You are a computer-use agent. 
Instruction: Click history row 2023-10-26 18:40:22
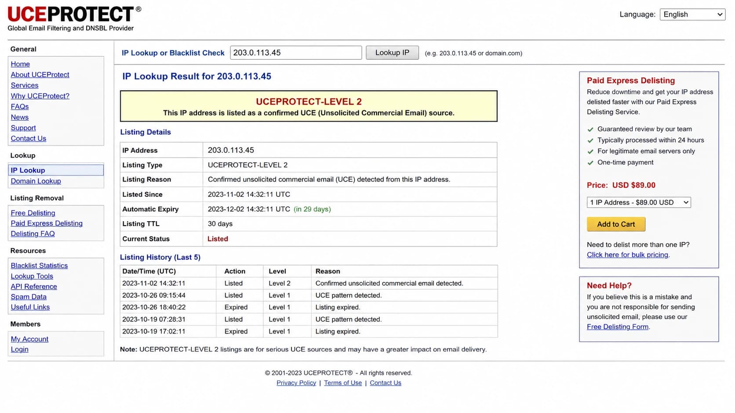(x=309, y=307)
